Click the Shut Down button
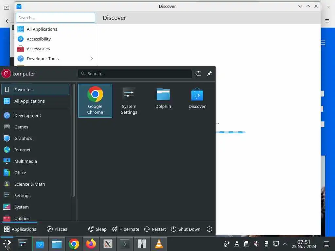 (x=186, y=229)
